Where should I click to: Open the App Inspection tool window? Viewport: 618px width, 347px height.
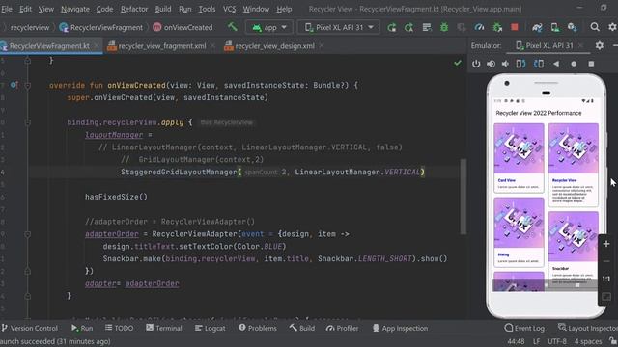(400, 328)
